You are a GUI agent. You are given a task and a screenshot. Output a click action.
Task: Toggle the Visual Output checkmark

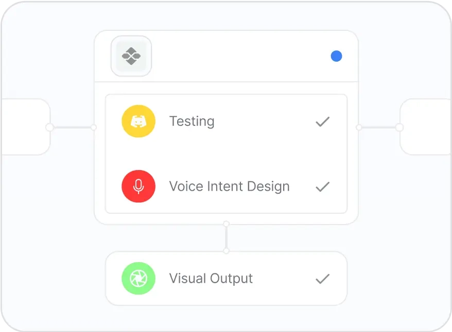(x=322, y=279)
